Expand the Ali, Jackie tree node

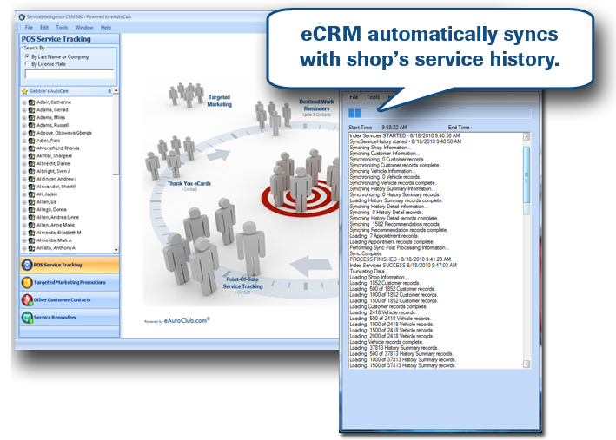click(24, 194)
